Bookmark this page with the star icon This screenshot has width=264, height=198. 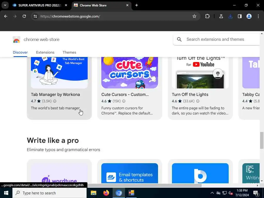[194, 16]
